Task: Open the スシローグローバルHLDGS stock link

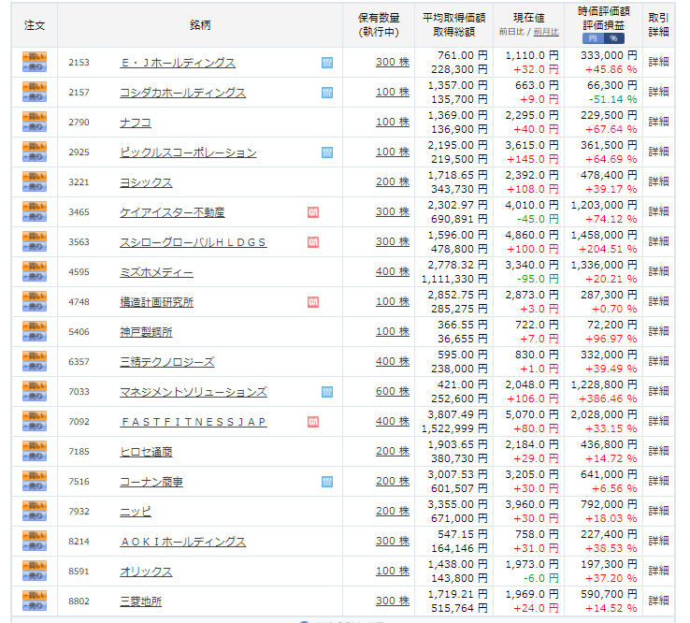Action: pos(194,242)
